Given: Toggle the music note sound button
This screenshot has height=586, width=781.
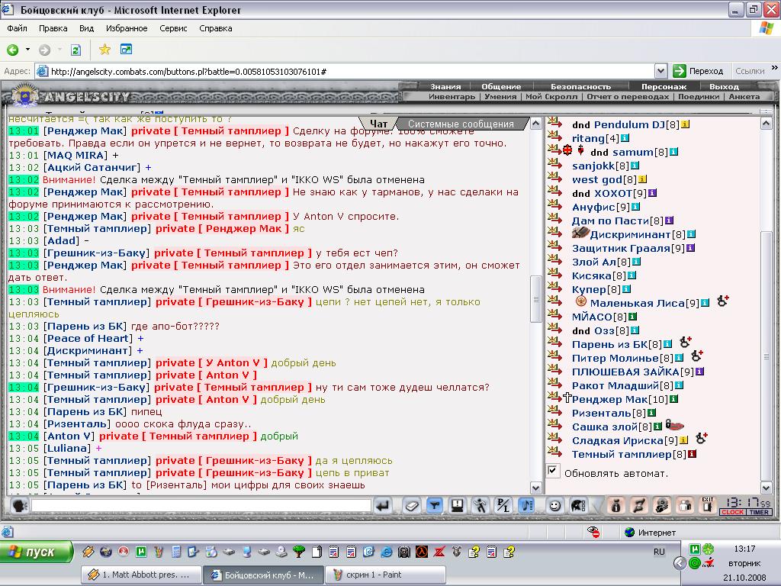Looking at the screenshot, I should click(x=526, y=506).
